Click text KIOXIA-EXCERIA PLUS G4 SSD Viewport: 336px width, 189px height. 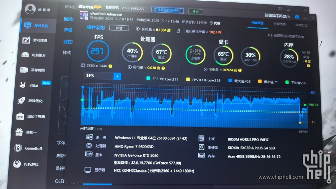[x=251, y=148]
